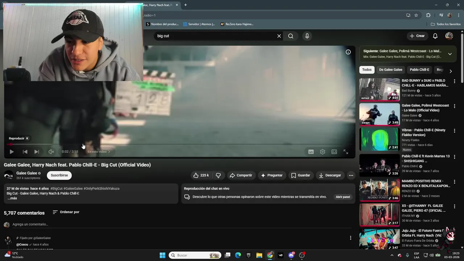Unmute the video volume speaker icon

(x=51, y=152)
